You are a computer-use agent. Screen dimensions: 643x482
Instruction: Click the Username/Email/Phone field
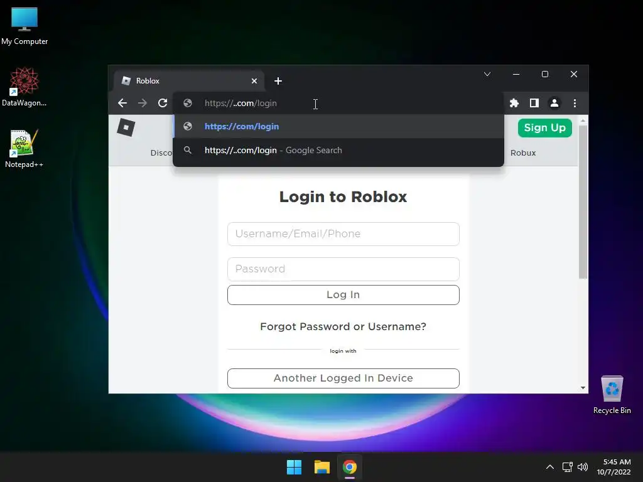coord(343,233)
